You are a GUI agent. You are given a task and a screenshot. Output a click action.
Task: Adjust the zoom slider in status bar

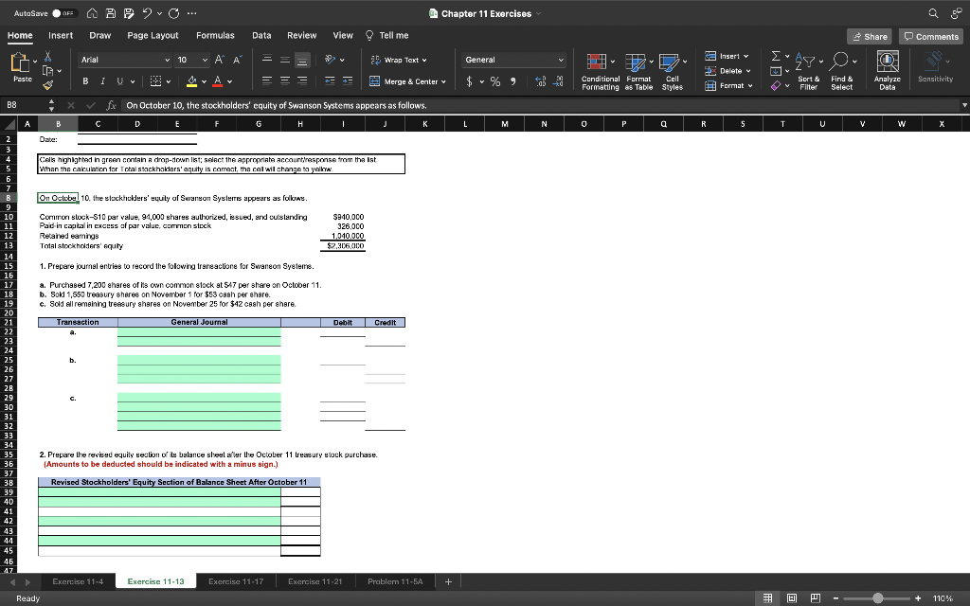[x=878, y=598]
